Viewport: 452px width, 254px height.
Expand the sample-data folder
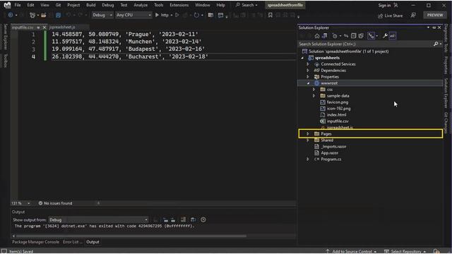click(x=314, y=96)
